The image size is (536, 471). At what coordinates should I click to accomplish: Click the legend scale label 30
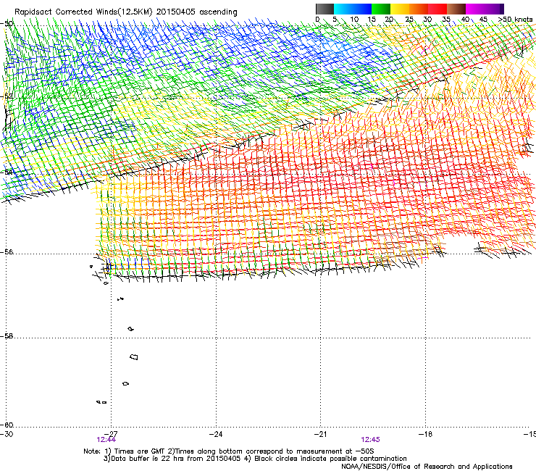click(427, 20)
